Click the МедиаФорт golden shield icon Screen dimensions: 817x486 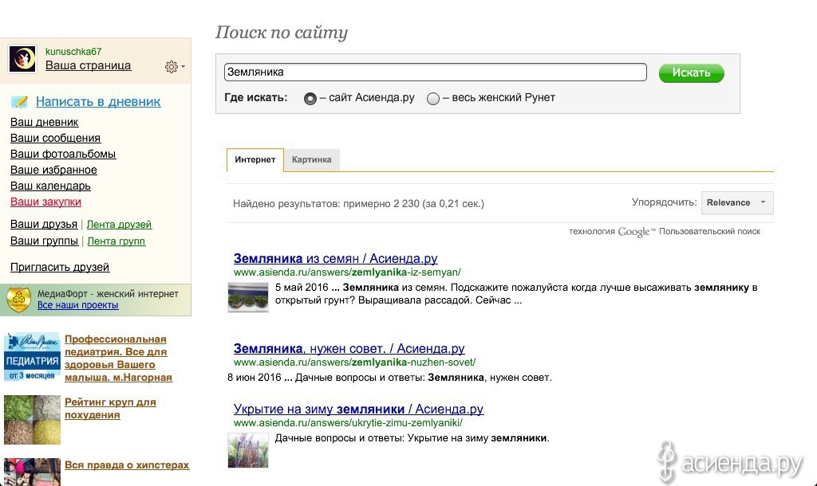[x=18, y=300]
